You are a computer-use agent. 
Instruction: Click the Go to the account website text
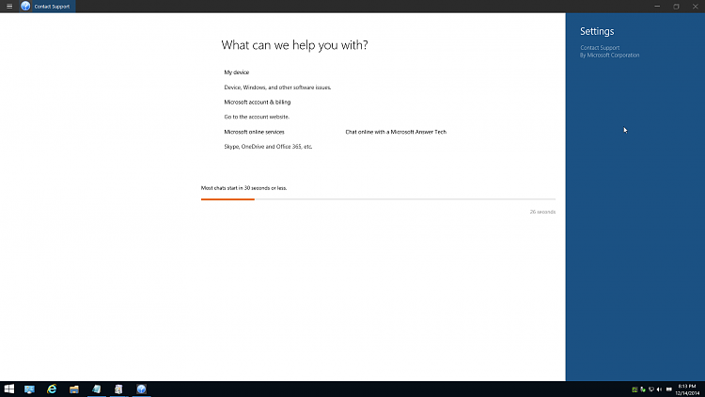257,117
